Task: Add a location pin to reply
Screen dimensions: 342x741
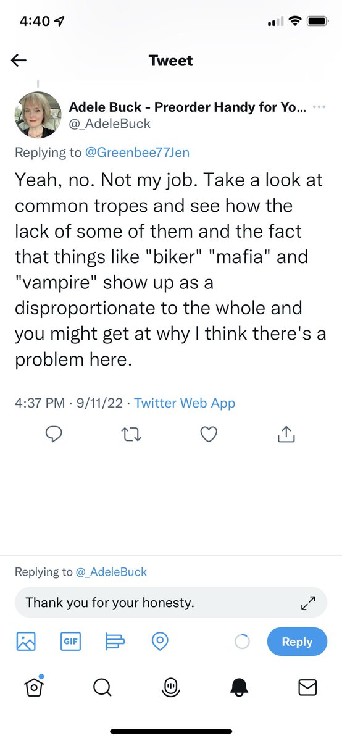Action: (160, 641)
